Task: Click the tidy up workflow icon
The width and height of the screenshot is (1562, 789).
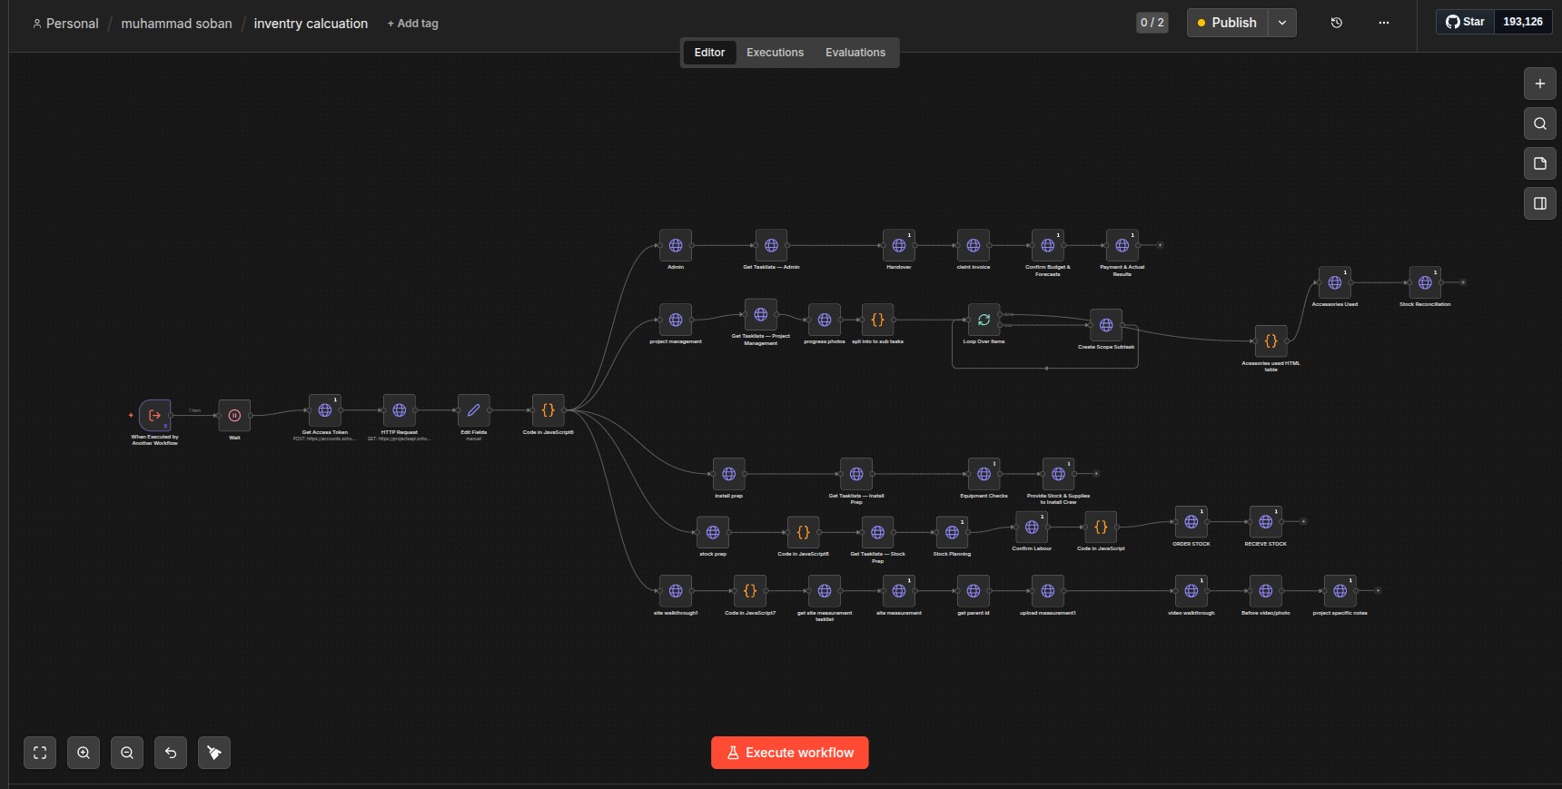Action: tap(214, 753)
